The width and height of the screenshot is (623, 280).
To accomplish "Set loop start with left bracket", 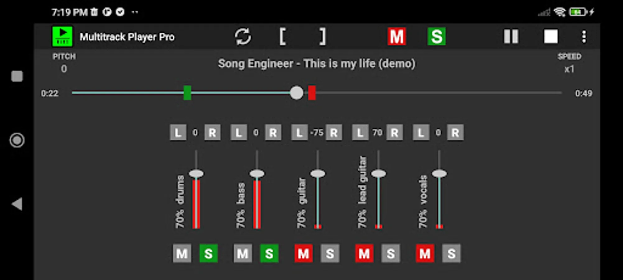I will click(x=282, y=37).
